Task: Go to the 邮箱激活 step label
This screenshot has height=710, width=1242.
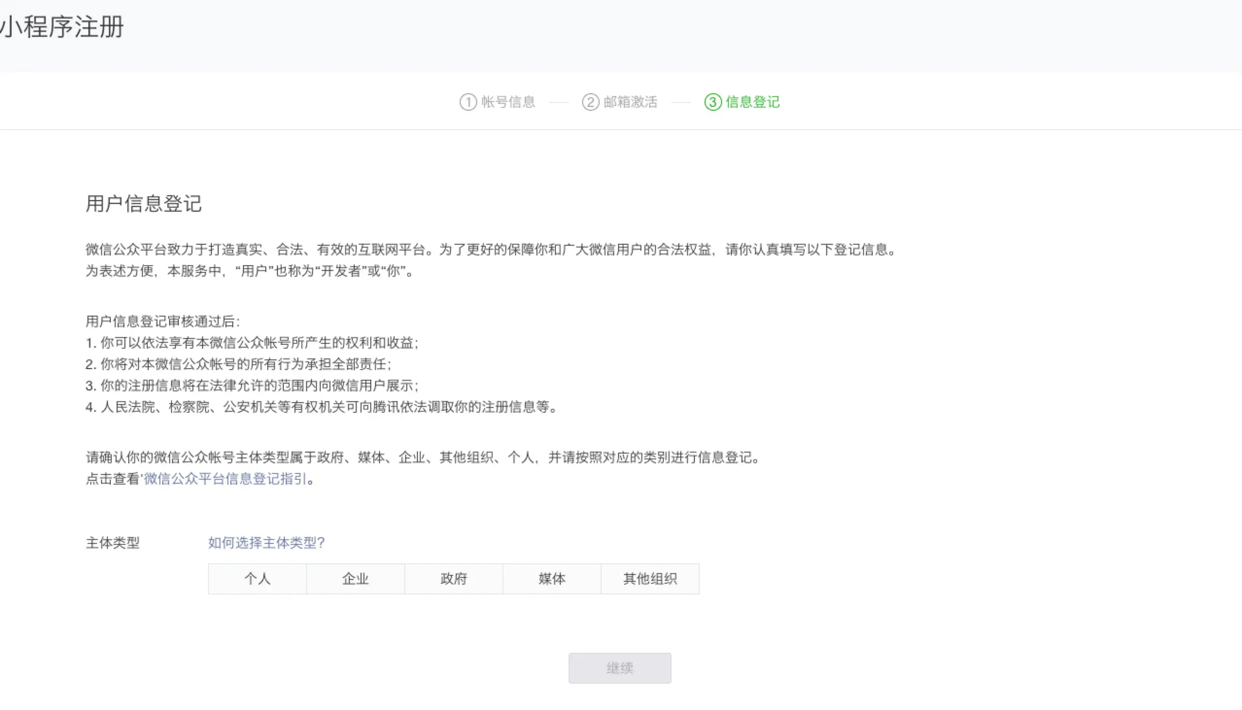Action: point(630,102)
